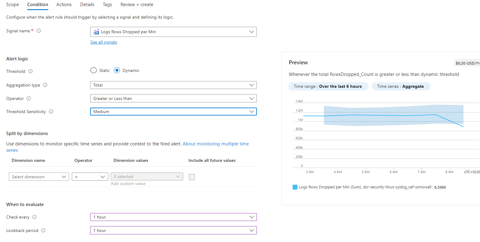The height and width of the screenshot is (242, 480).
Task: Click the metric chart icon in Signal name field
Action: click(96, 32)
